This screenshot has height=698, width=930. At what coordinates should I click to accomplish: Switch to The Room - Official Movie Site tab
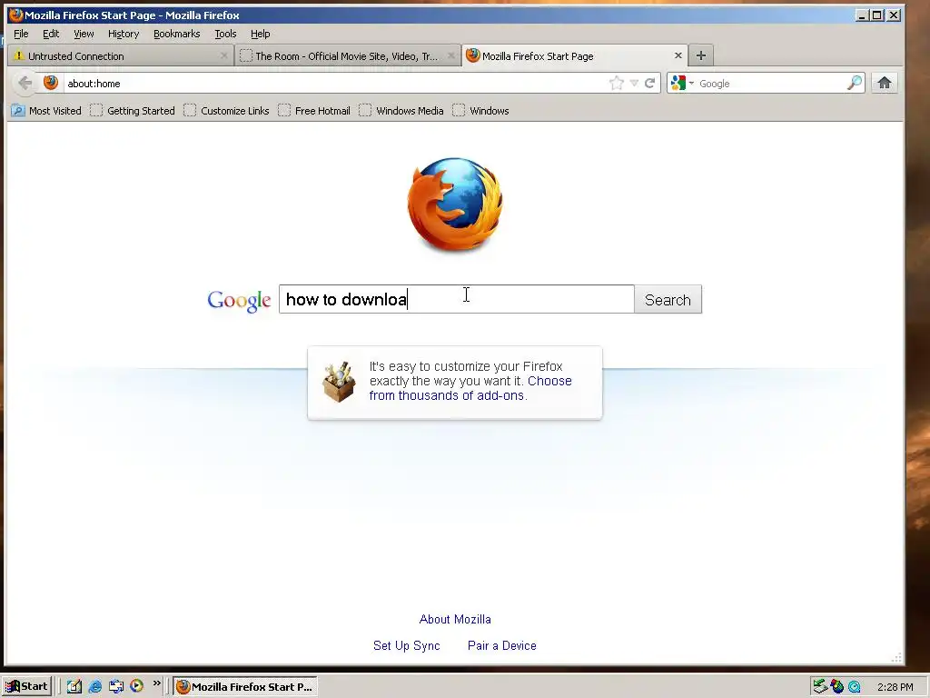tap(348, 55)
